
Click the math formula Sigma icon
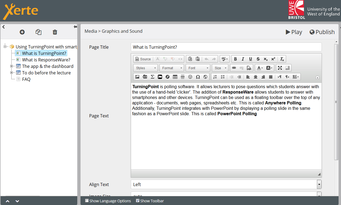(x=152, y=77)
